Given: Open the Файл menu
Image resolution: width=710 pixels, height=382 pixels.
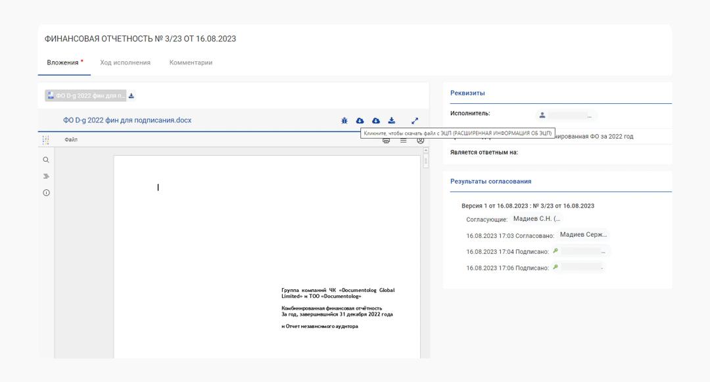Looking at the screenshot, I should (71, 140).
